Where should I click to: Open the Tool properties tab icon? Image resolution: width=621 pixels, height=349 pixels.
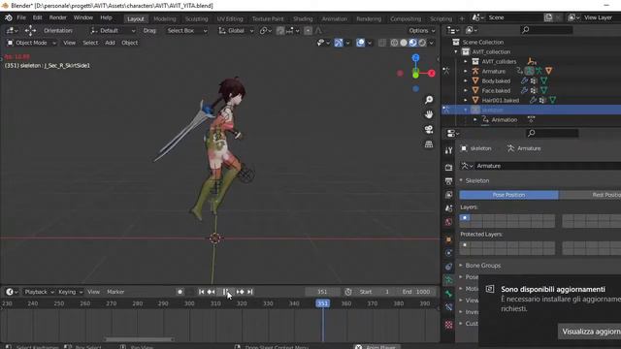tap(448, 150)
